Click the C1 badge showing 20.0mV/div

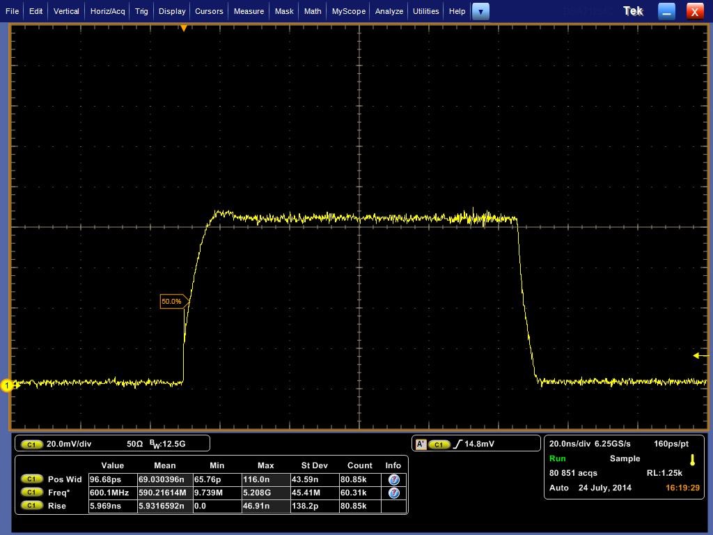tap(31, 444)
